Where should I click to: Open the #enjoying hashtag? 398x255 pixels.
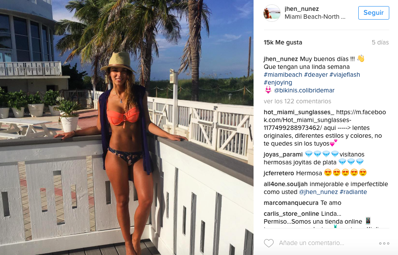pos(278,83)
